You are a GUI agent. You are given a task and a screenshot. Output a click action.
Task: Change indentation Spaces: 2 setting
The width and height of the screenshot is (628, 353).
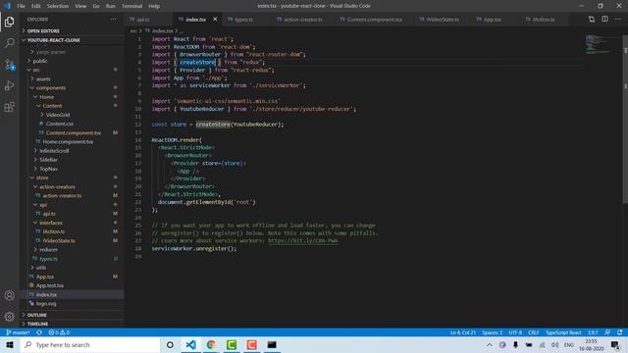tap(493, 332)
